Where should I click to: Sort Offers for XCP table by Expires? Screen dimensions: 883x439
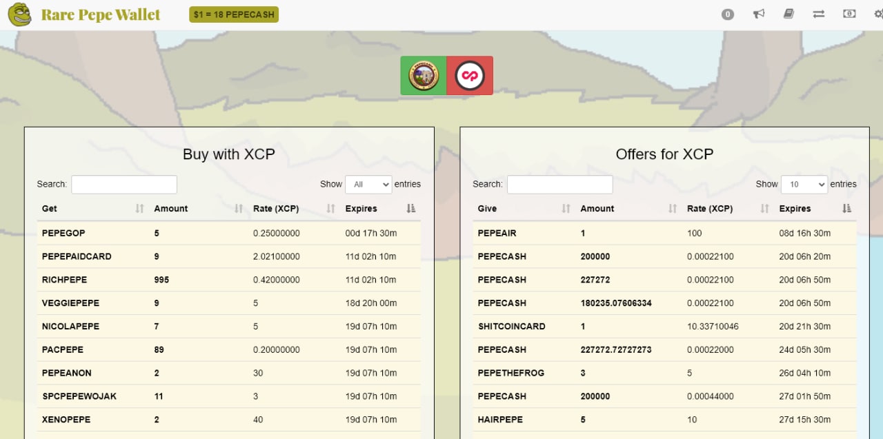point(815,208)
